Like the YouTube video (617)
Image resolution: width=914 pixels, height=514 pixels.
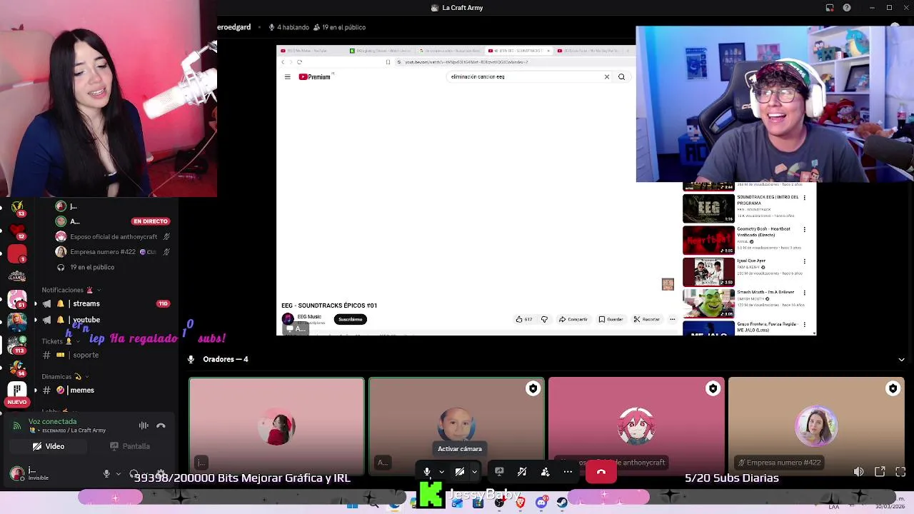coord(523,319)
